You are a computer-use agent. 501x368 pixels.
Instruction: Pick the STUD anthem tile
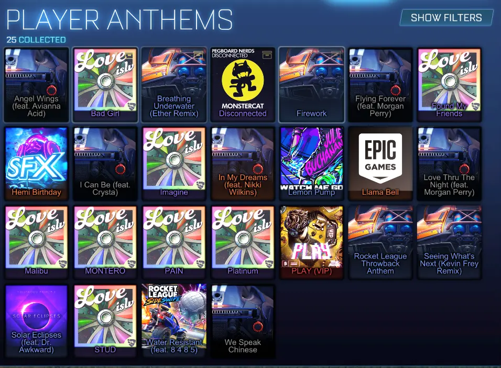click(105, 321)
